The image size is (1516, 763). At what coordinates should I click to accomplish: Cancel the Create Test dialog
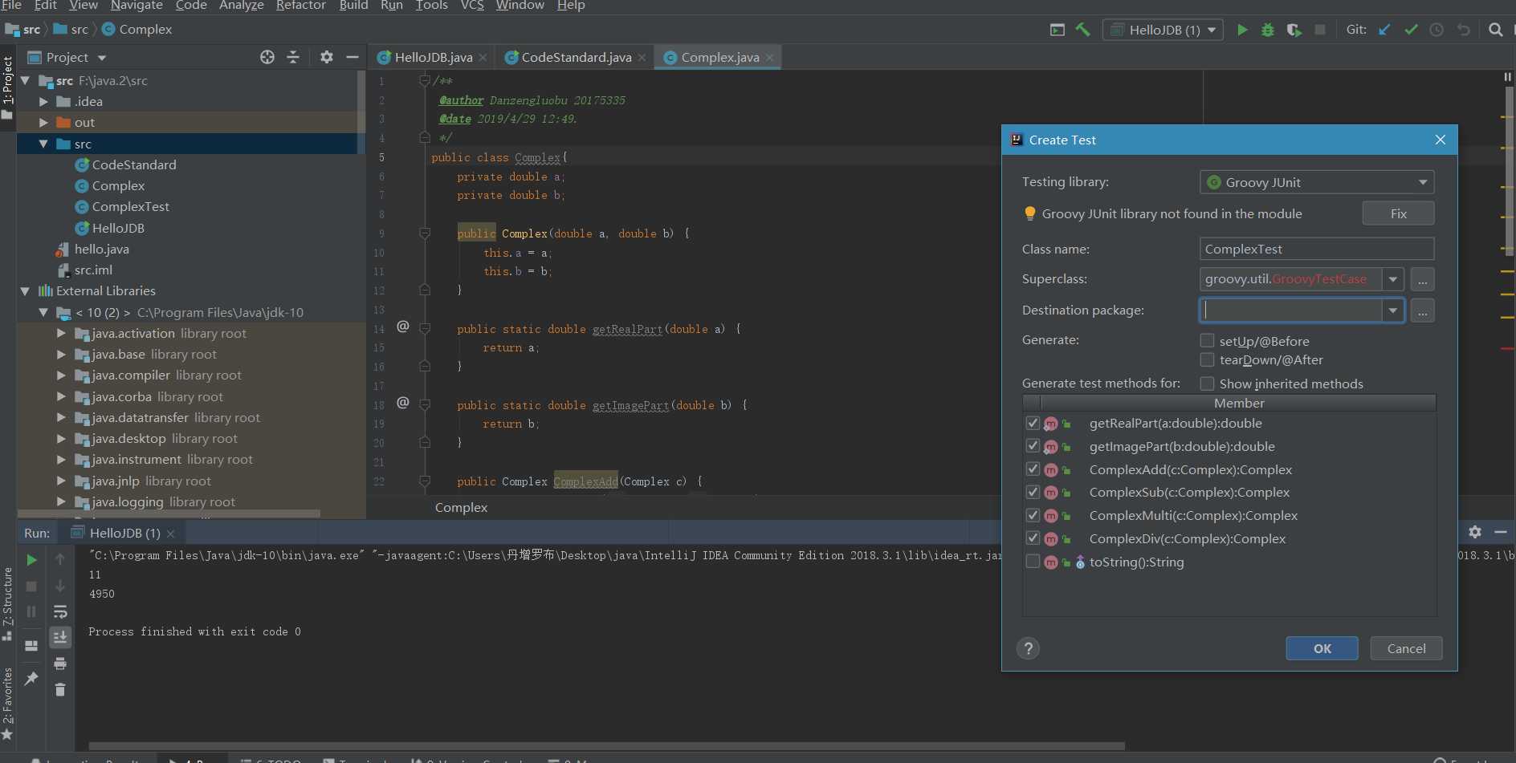(x=1406, y=648)
